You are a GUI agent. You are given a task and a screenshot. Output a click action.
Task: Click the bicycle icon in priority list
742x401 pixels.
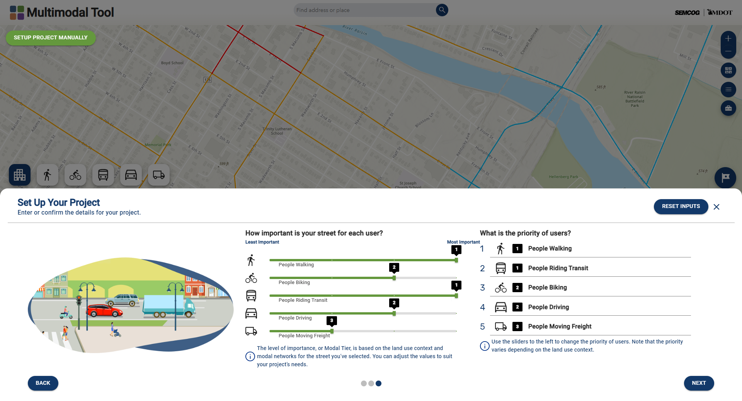pyautogui.click(x=501, y=288)
